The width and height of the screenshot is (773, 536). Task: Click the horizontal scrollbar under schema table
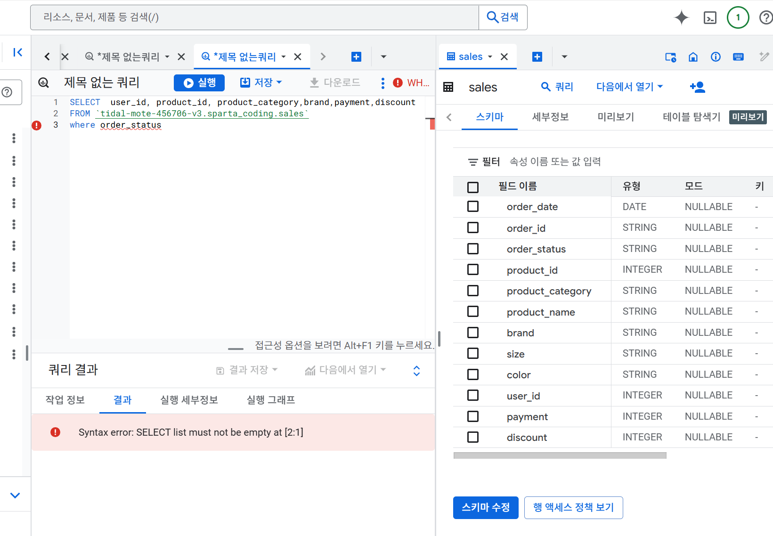click(560, 455)
